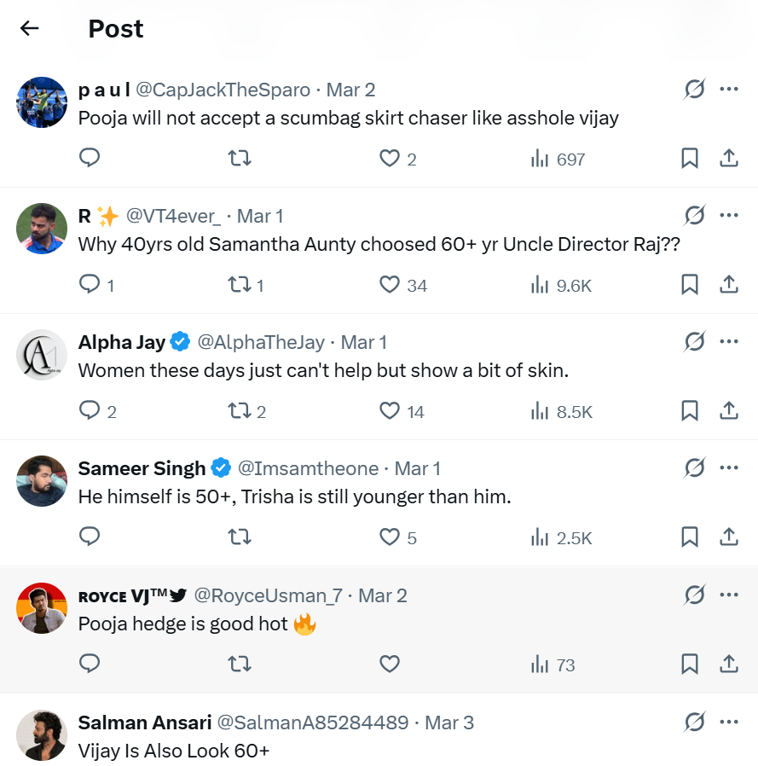
Task: Open the Mar 2 timestamp on paul's post
Action: [x=350, y=90]
